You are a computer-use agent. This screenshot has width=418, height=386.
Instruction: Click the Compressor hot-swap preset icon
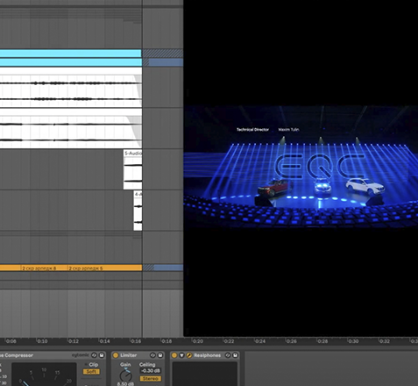[94, 355]
